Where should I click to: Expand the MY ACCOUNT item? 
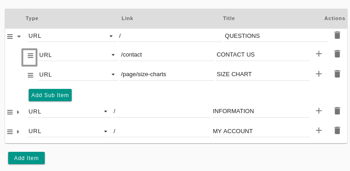tap(18, 132)
